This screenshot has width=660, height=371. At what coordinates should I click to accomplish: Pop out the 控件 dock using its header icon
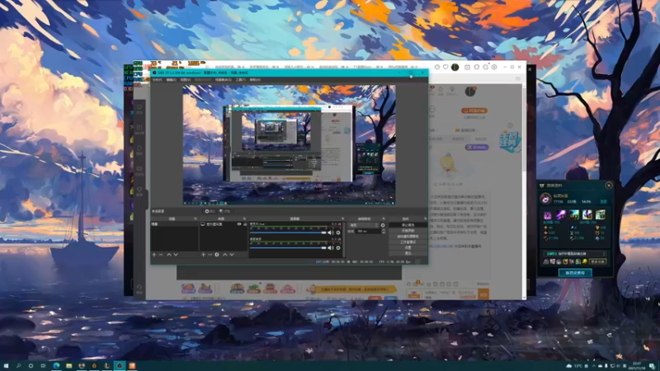click(425, 218)
